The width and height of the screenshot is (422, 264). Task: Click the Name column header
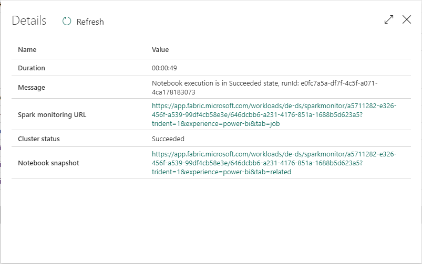click(27, 50)
